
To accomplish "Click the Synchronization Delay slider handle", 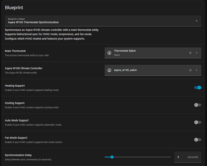I will click(112, 157).
